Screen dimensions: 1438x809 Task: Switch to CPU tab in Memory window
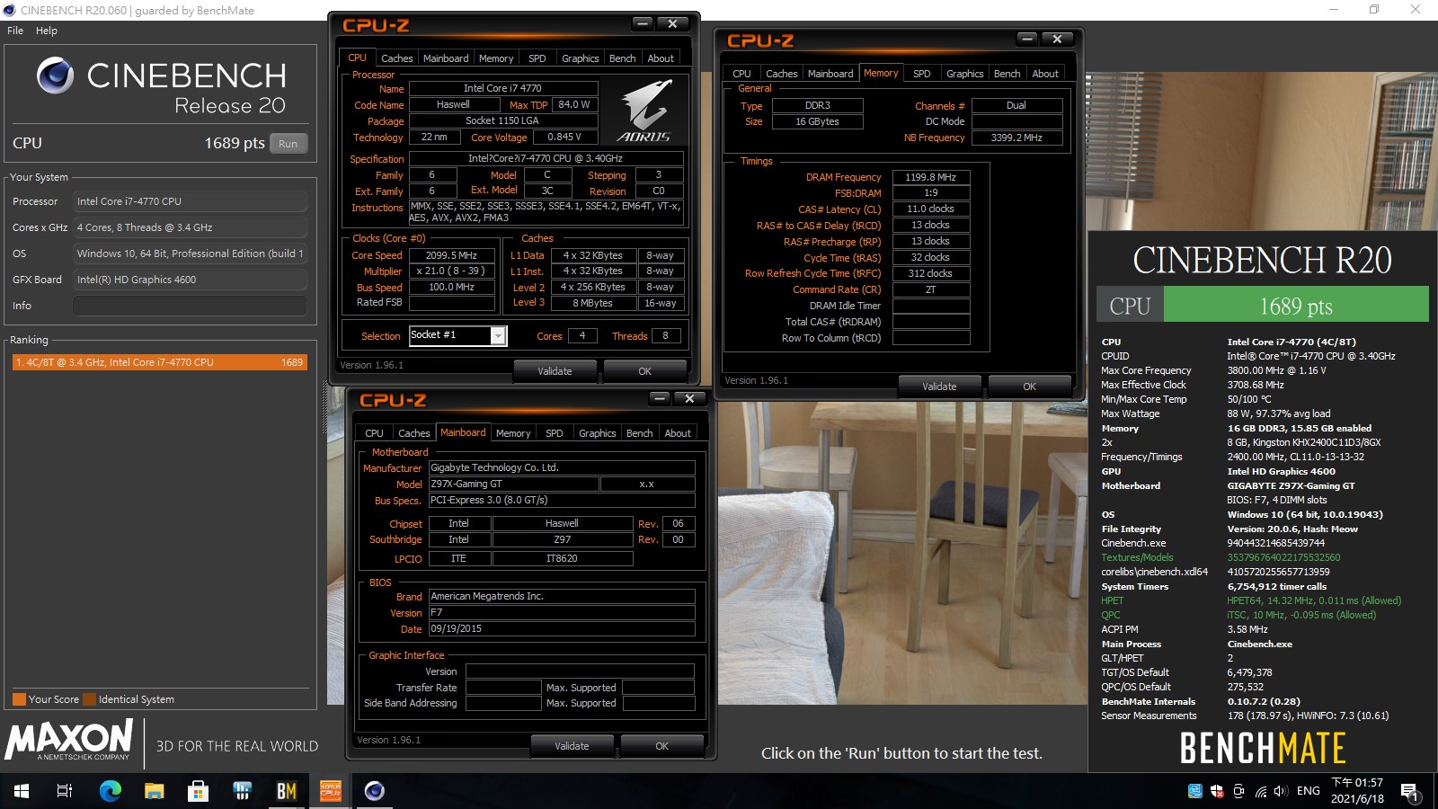(741, 74)
